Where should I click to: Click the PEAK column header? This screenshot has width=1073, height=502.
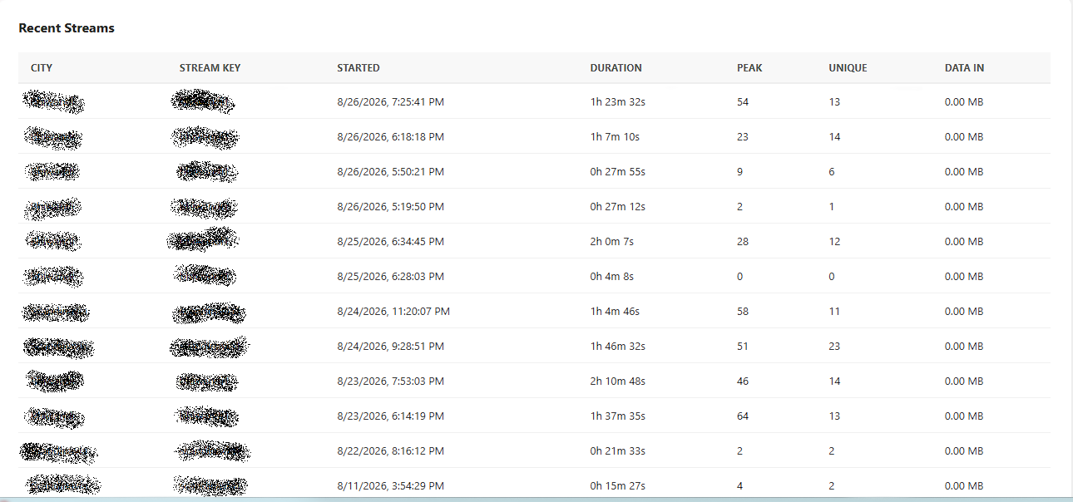[749, 68]
